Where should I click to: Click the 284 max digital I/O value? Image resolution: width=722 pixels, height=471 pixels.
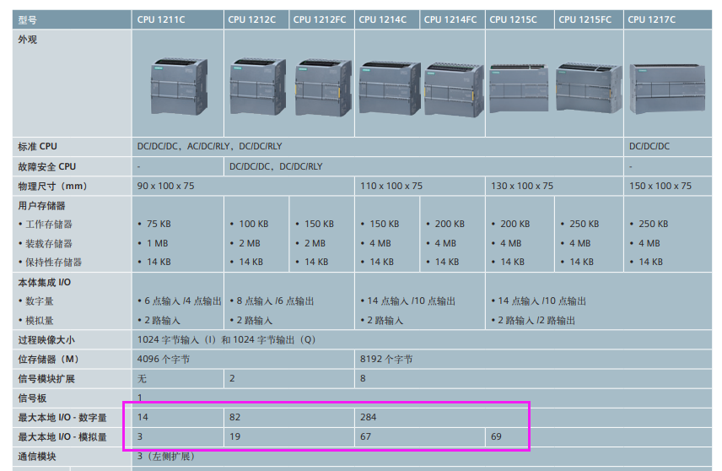(x=369, y=417)
